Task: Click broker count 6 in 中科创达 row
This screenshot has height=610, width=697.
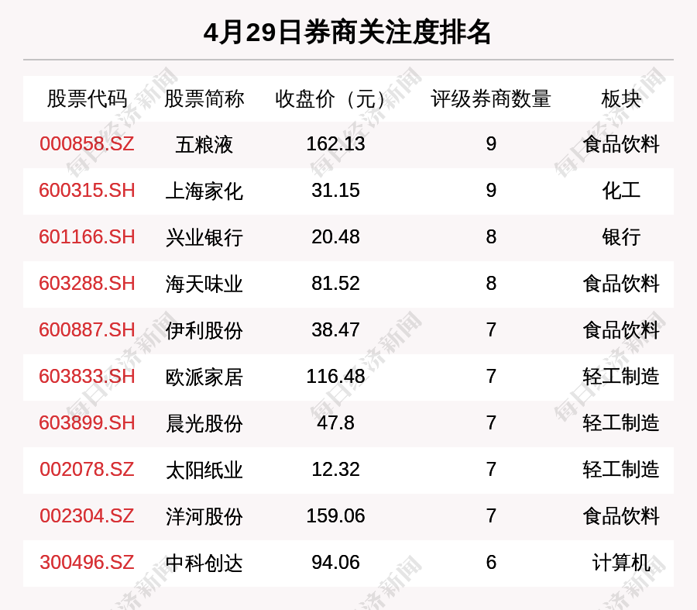Action: 491,563
